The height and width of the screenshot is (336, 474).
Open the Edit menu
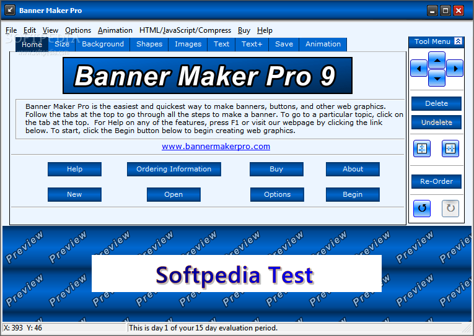(30, 30)
